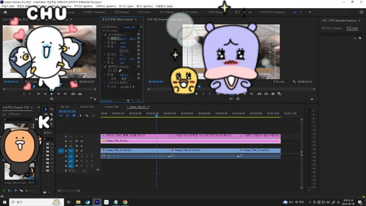Screen dimensions: 366x206
Task: Click Insert button in Source monitor
Action: click(73, 94)
